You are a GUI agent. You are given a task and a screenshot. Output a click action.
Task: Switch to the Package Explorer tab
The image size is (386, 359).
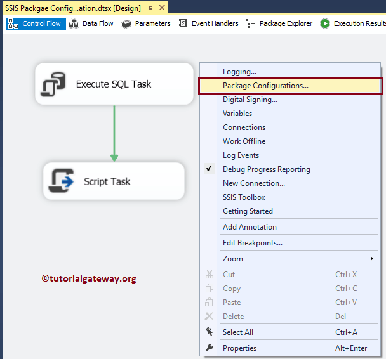coord(279,24)
